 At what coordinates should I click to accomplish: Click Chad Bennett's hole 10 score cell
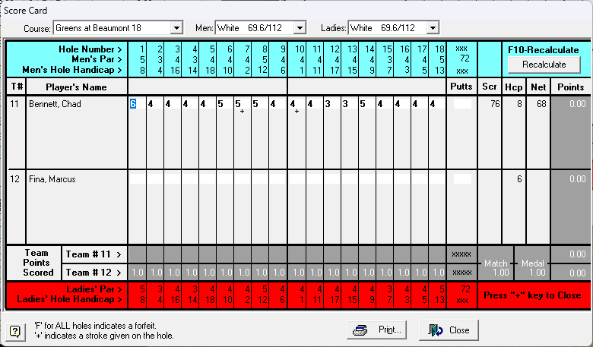click(x=296, y=104)
